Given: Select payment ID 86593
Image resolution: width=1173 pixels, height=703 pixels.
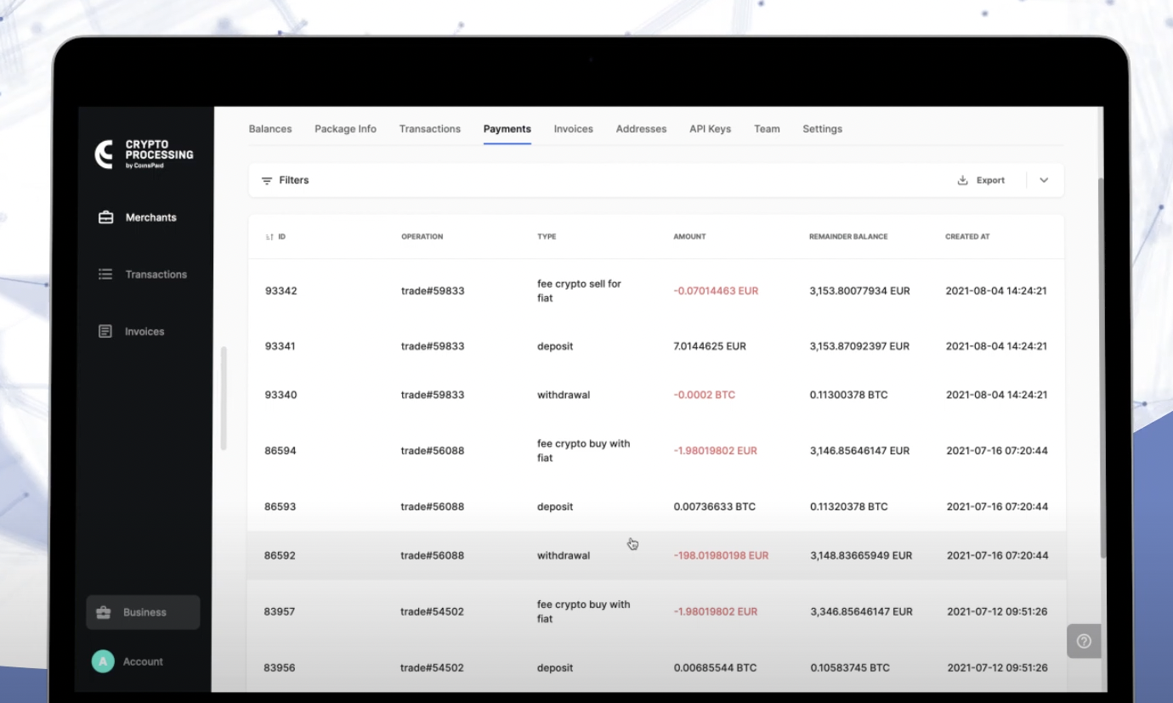Looking at the screenshot, I should [280, 507].
